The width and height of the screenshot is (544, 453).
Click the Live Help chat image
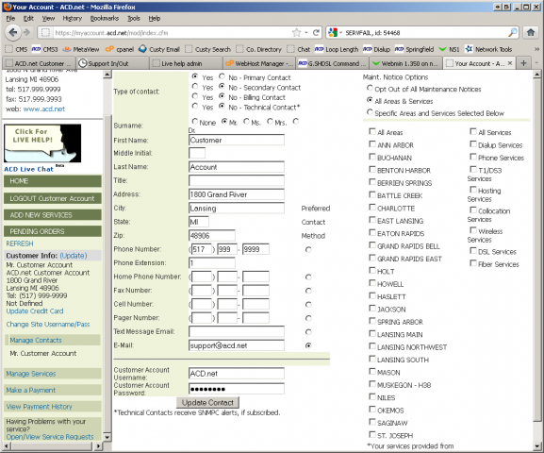click(x=42, y=143)
